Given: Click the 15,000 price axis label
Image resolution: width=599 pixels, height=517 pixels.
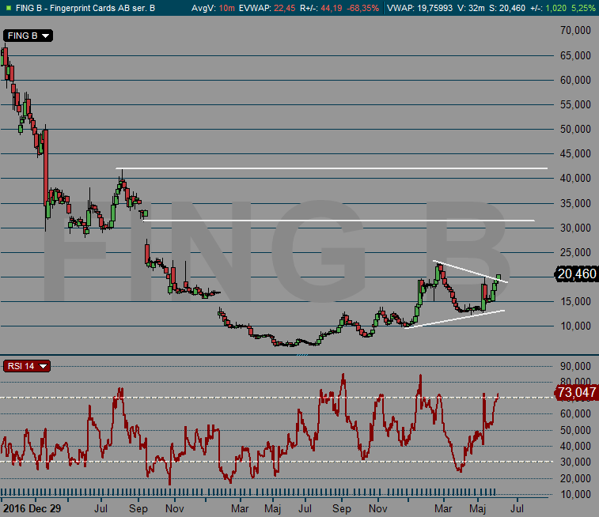Looking at the screenshot, I should pyautogui.click(x=575, y=301).
